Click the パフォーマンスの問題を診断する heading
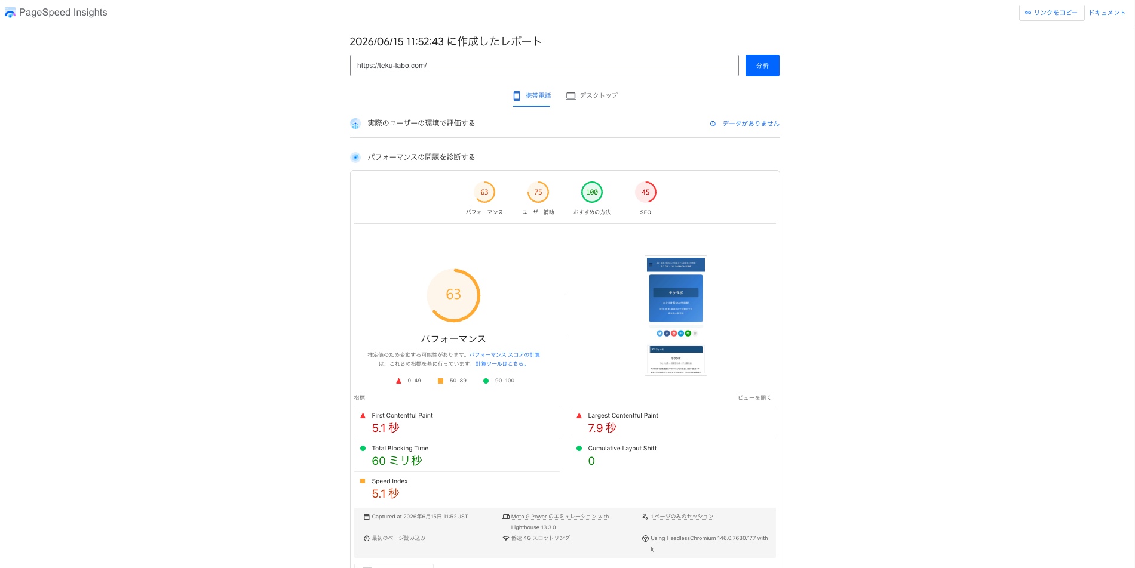Viewport: 1135px width, 568px height. (421, 158)
